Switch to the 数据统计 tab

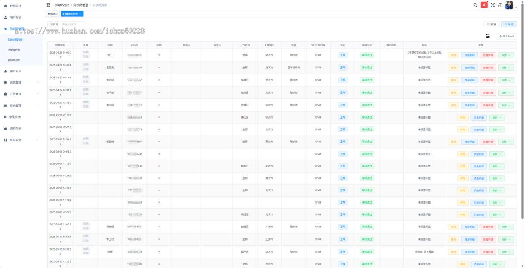click(x=53, y=14)
